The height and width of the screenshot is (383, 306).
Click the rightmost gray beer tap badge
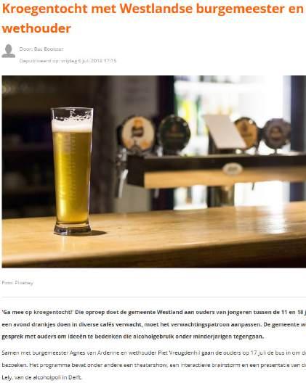click(277, 134)
